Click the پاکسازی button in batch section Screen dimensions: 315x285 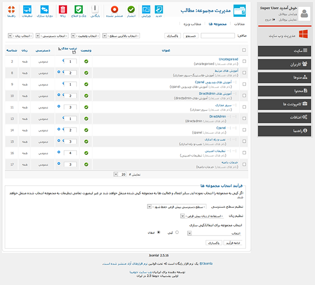point(214,243)
